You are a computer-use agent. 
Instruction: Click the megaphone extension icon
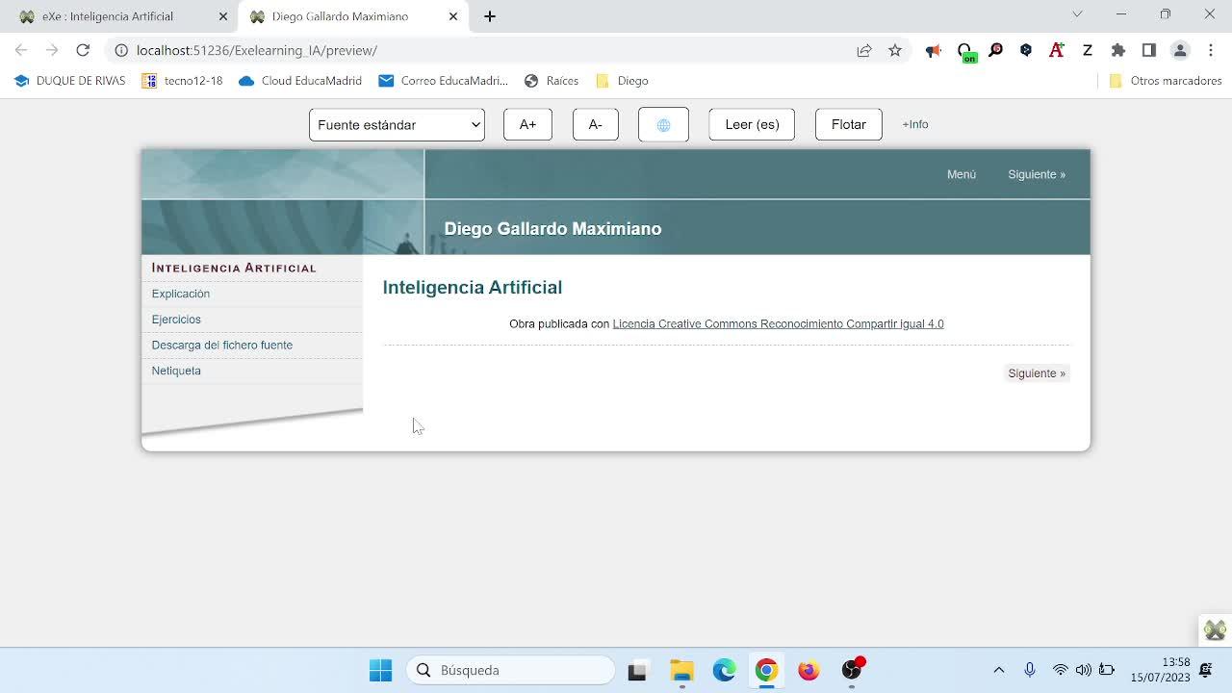tap(933, 50)
